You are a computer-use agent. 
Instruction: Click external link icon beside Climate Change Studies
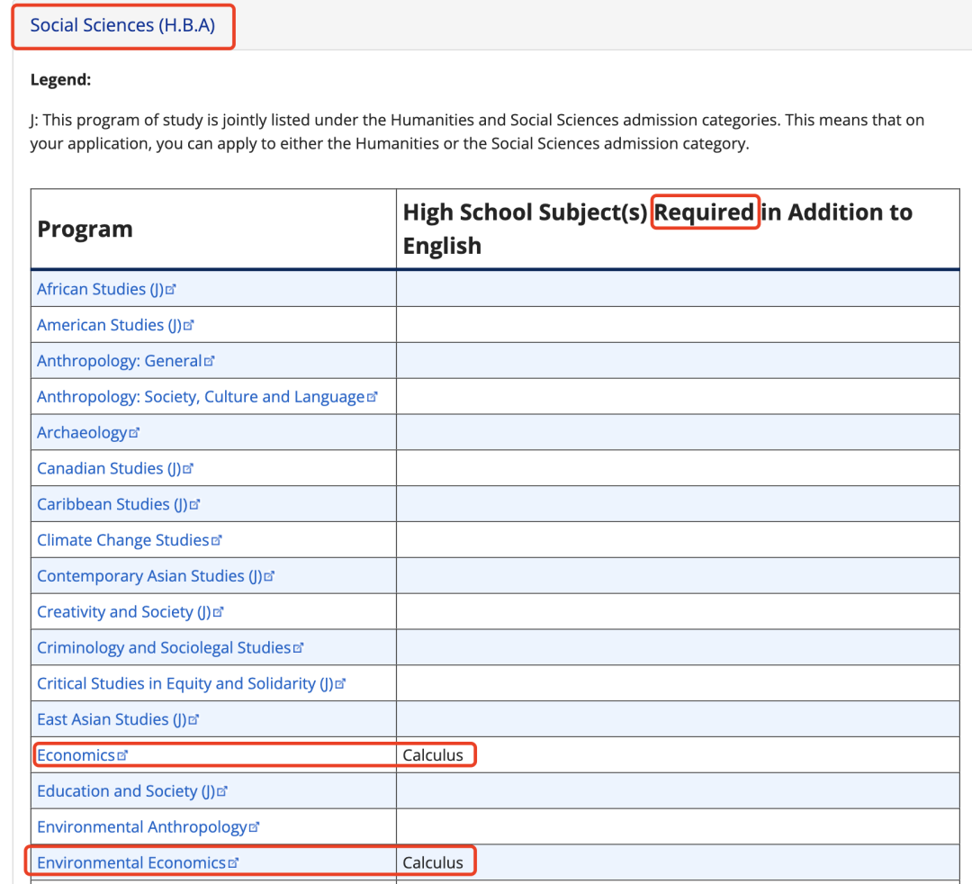pyautogui.click(x=216, y=541)
